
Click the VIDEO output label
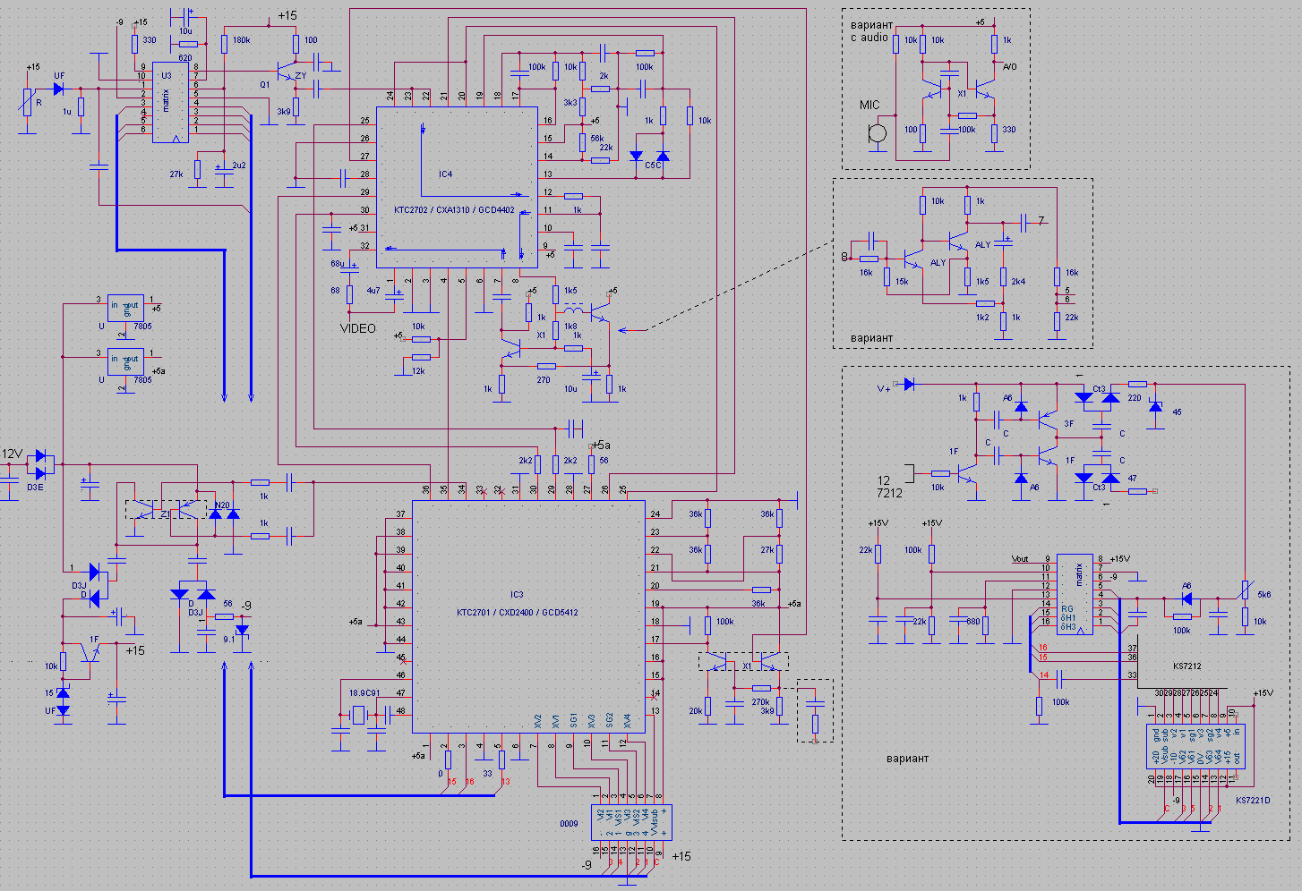tap(358, 328)
